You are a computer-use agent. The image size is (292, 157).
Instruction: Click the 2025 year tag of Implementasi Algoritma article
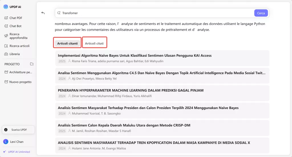[62, 61]
